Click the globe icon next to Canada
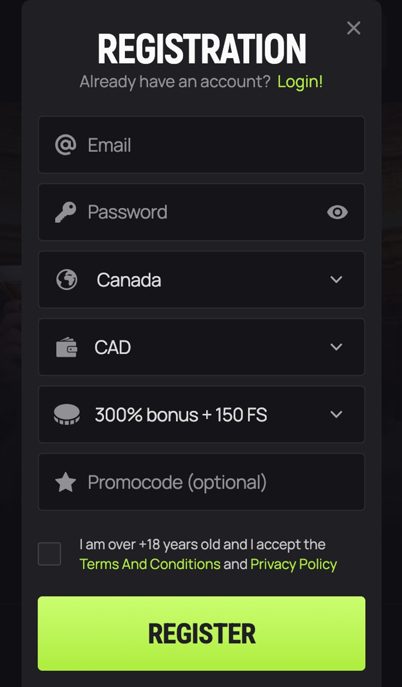The image size is (402, 687). pos(67,280)
